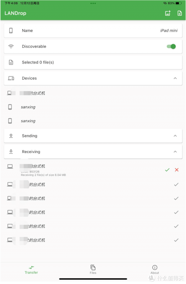186x284 pixels.
Task: Open the About tab
Action: tap(155, 270)
